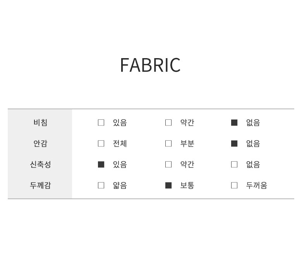Click the 신축성 row header
Viewport: 302px width, 255px height.
pos(40,164)
